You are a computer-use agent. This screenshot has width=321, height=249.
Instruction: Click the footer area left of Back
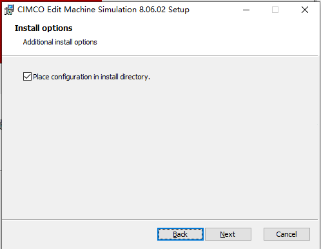[79, 234]
